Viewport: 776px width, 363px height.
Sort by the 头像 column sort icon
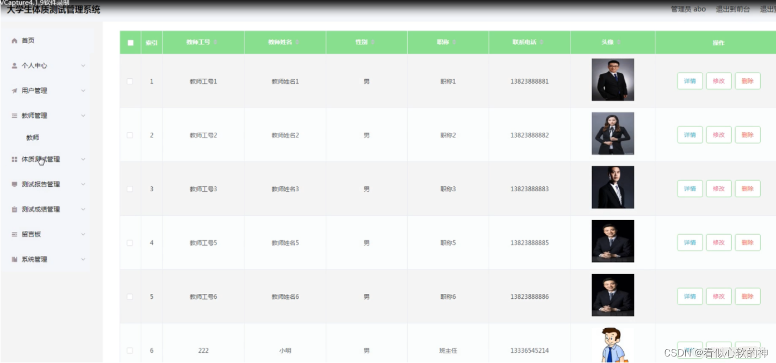pyautogui.click(x=619, y=42)
